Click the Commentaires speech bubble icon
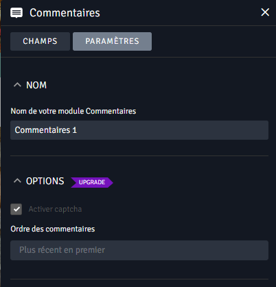Image resolution: width=276 pixels, height=287 pixels. tap(16, 13)
